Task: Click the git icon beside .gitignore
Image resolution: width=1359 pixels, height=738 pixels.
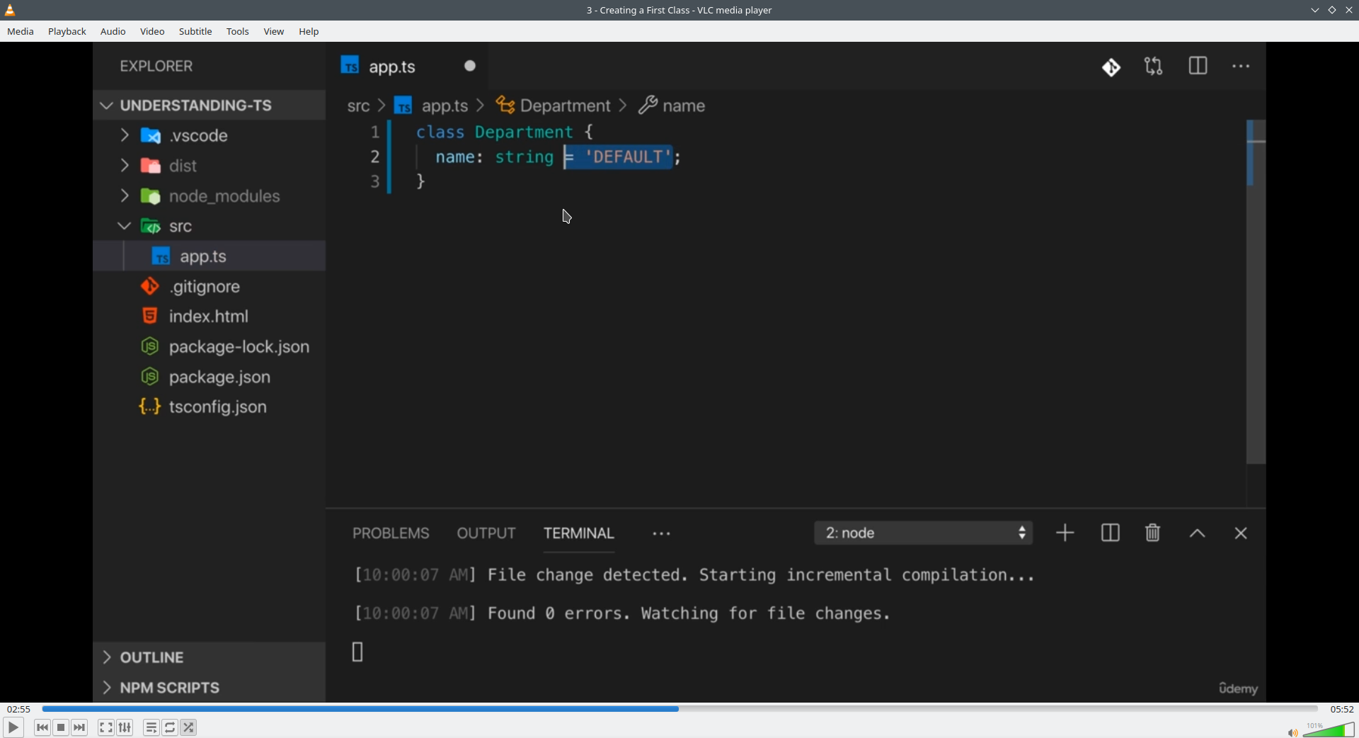Action: click(150, 286)
